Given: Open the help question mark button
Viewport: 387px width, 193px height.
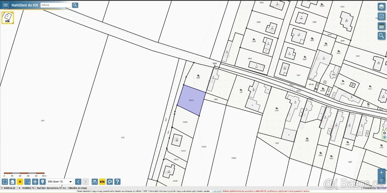Looking at the screenshot, I should [117, 182].
